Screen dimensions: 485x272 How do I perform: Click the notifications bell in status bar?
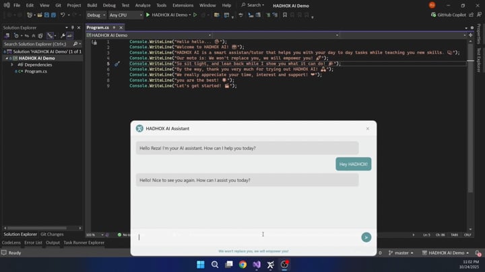tap(478, 253)
